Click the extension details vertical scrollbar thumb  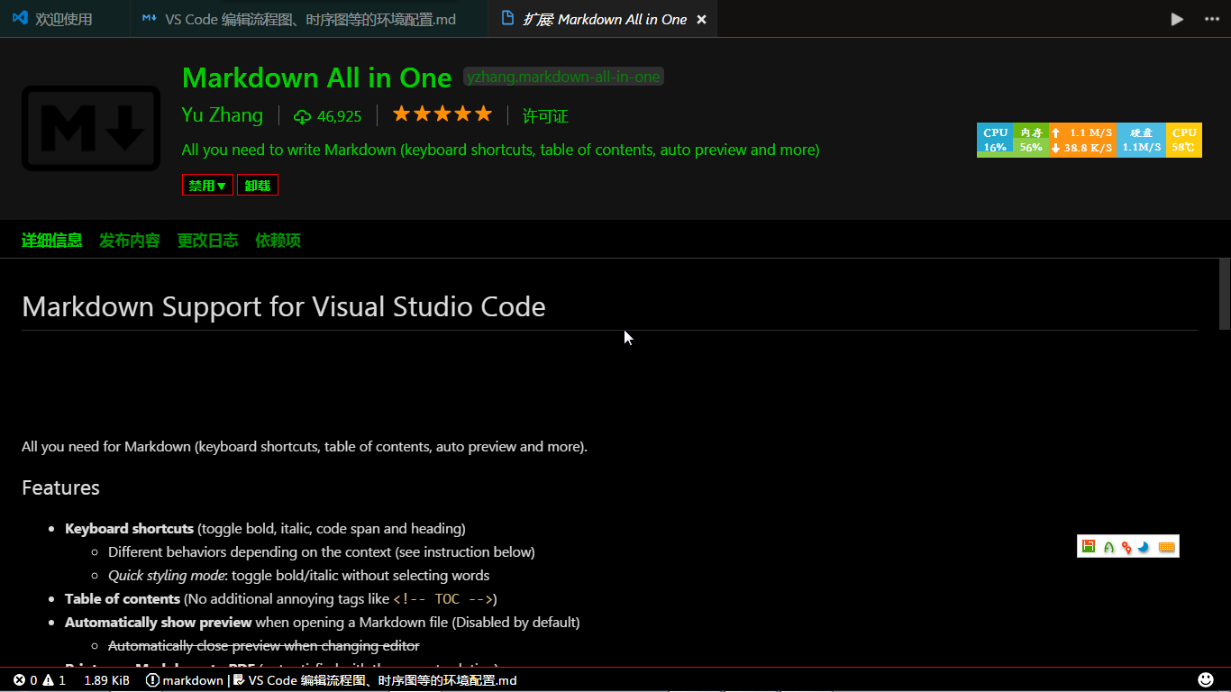tap(1224, 294)
